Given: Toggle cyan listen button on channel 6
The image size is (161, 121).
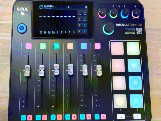Looking at the screenshot, I should [97, 117].
